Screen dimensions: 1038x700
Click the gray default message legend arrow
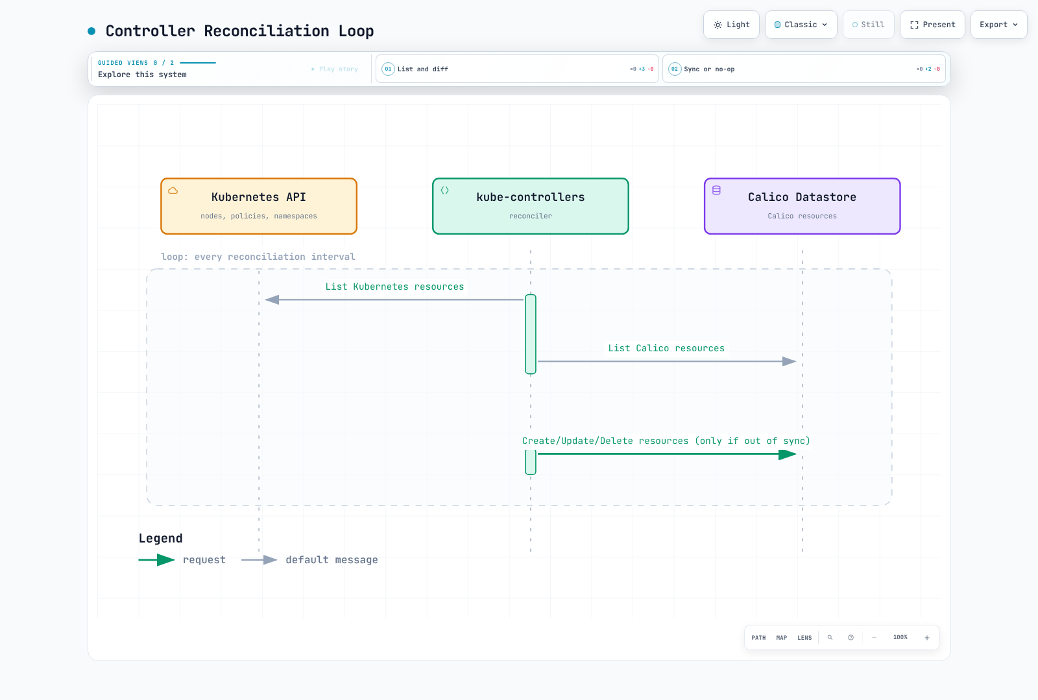(x=259, y=560)
